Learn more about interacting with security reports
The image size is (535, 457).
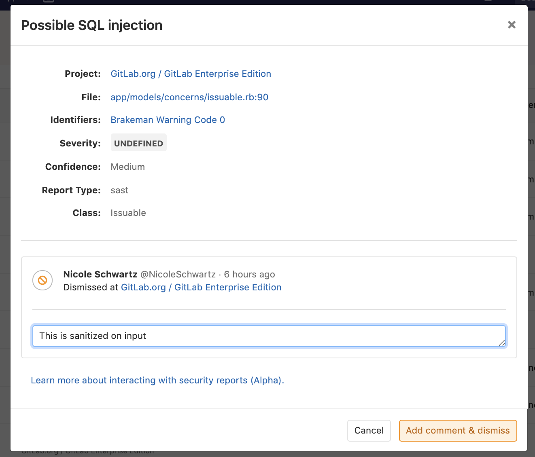coord(157,380)
